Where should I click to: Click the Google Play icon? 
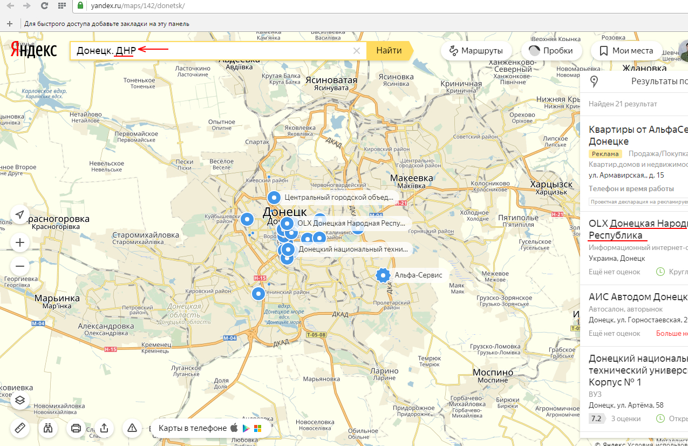coord(246,428)
